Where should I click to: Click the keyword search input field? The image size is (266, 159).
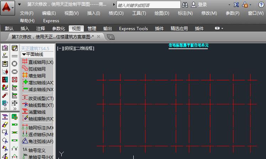point(148,5)
